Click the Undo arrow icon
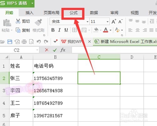Screen dimensions: 157x126 (x=39, y=42)
